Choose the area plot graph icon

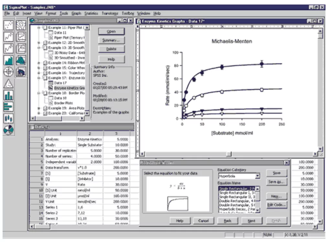click(8, 60)
